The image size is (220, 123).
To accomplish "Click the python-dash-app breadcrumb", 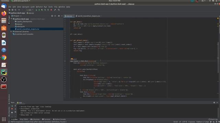I will (x=17, y=13).
